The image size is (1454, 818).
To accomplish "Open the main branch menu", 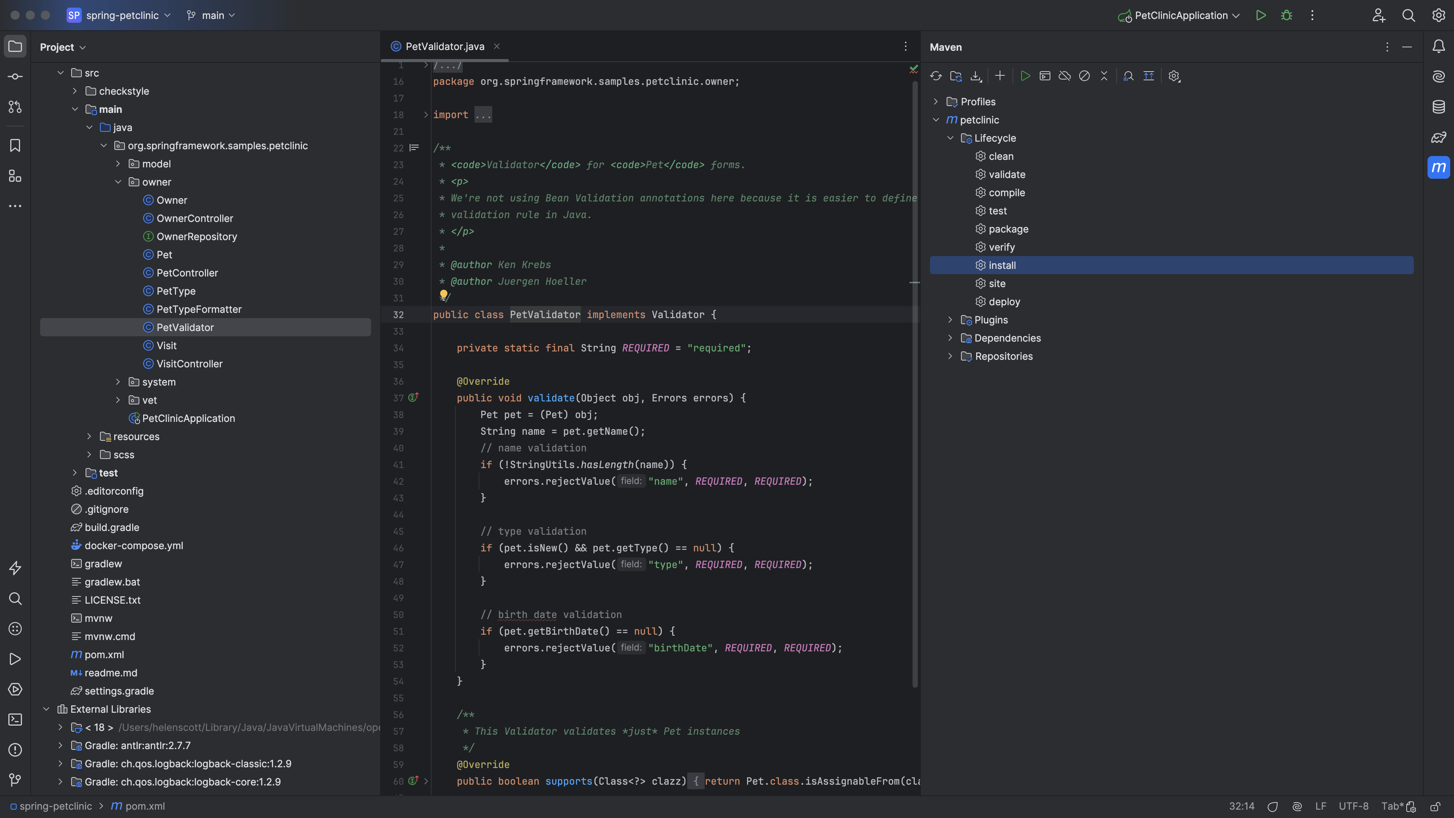I will point(211,16).
